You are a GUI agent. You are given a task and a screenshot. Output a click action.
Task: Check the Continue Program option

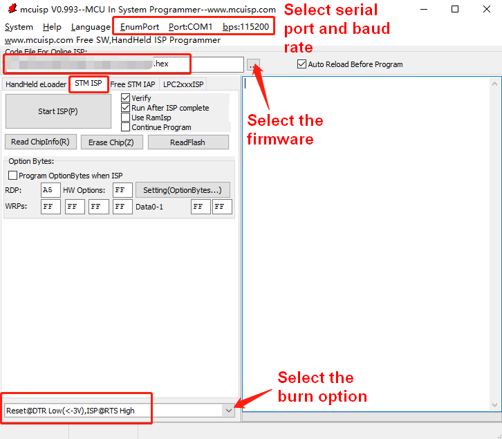point(126,127)
